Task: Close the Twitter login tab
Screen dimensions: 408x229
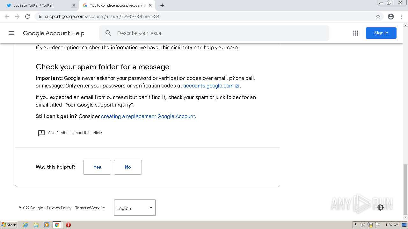Action: click(x=74, y=5)
